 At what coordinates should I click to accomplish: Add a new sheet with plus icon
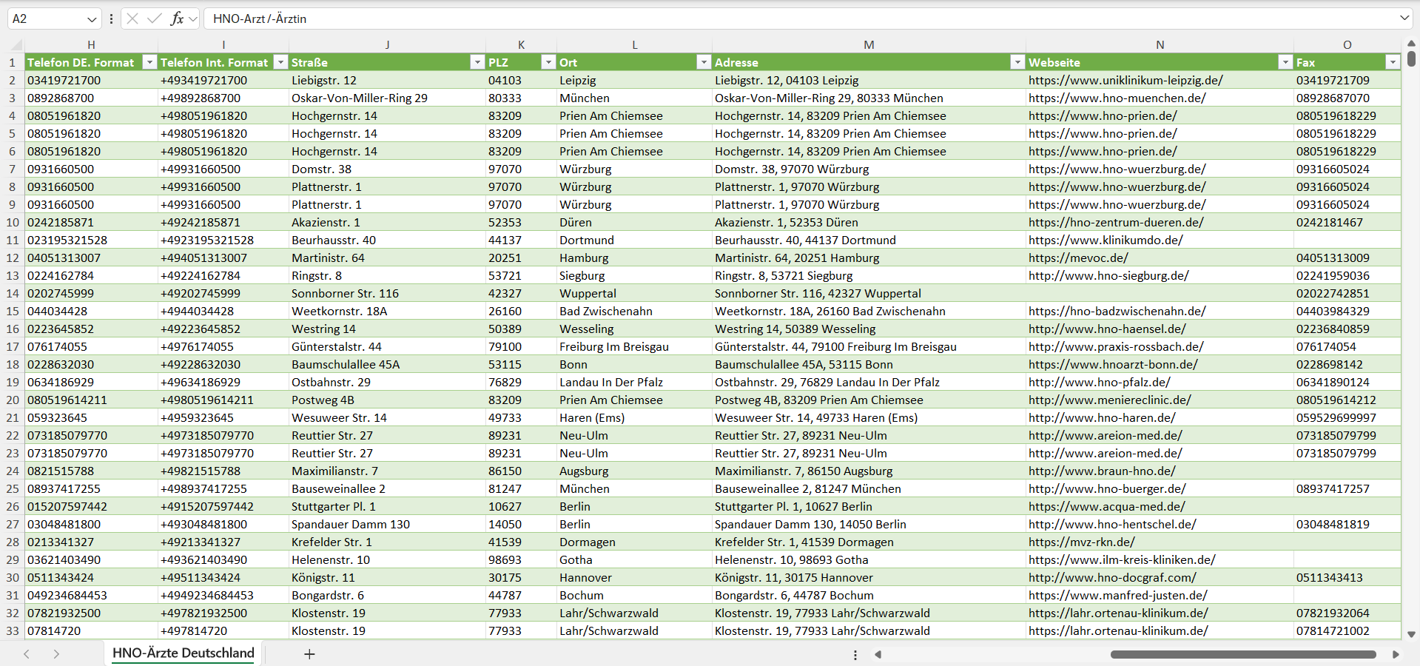(x=309, y=654)
